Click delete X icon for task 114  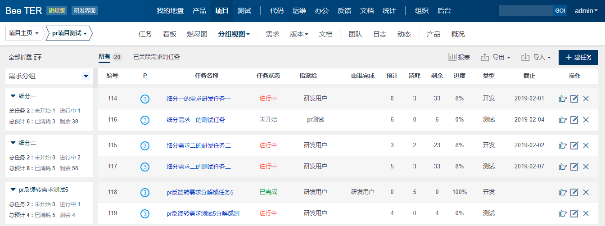[x=586, y=99]
